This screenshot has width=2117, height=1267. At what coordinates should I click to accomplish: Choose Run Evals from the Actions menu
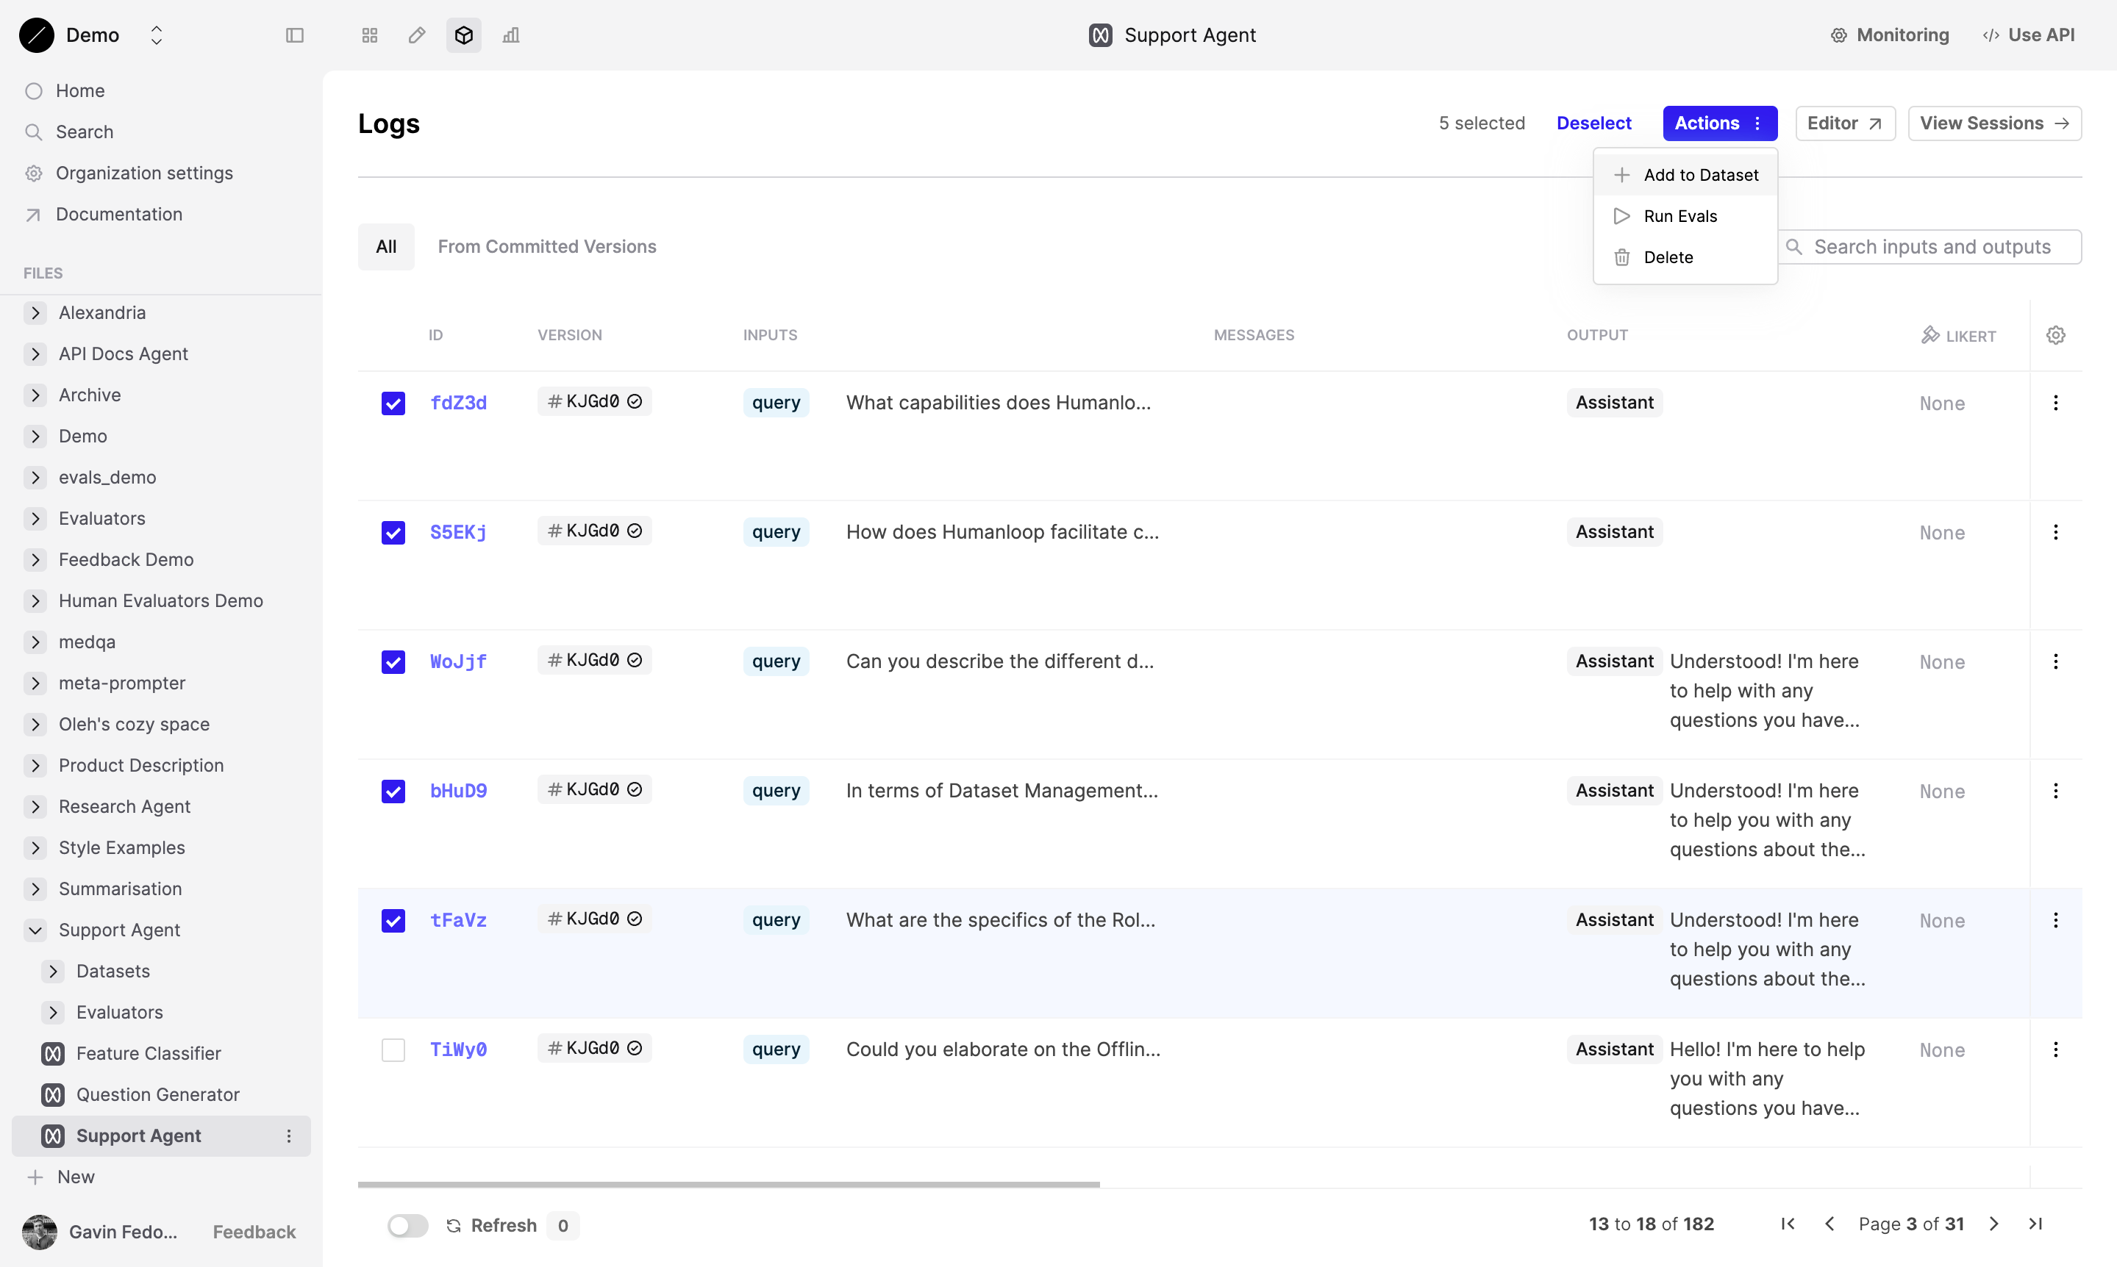(1681, 215)
